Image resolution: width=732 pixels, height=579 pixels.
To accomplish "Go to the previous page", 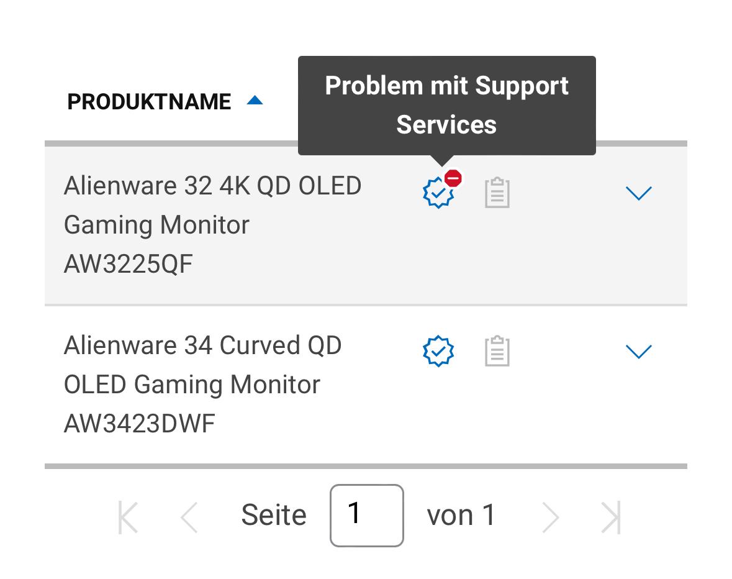I will (189, 517).
